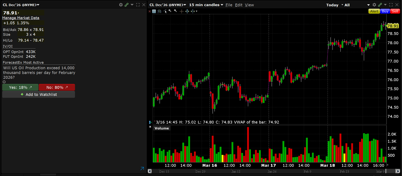Open quote panel settings gear
Screen dimensions: 402x176
coord(121,5)
